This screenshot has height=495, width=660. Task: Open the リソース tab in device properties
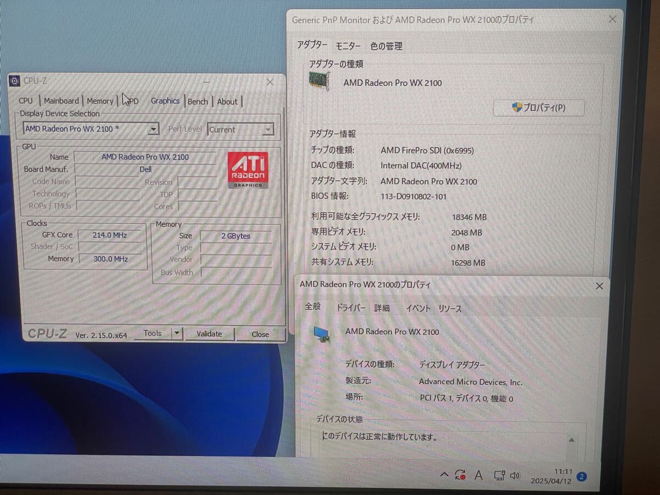click(x=450, y=309)
